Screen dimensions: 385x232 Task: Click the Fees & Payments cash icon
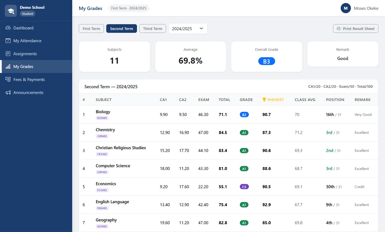pyautogui.click(x=8, y=79)
